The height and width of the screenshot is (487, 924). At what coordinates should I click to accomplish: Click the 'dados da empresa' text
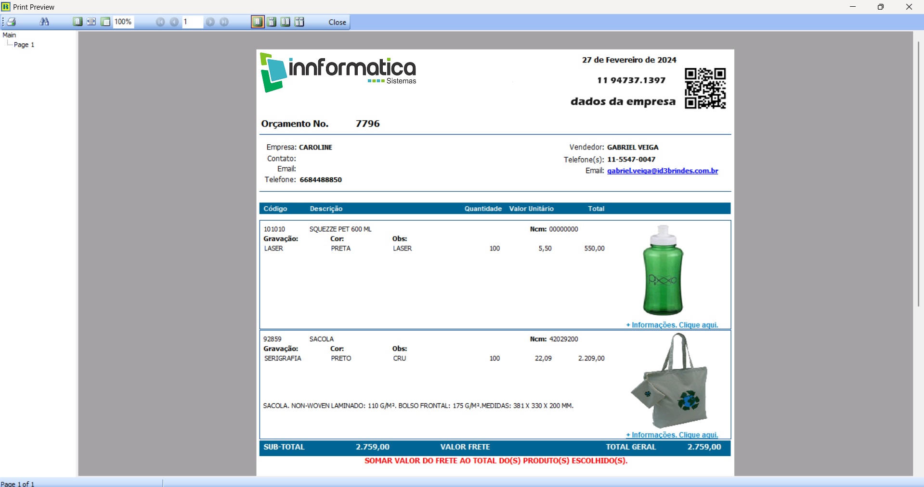click(x=623, y=101)
